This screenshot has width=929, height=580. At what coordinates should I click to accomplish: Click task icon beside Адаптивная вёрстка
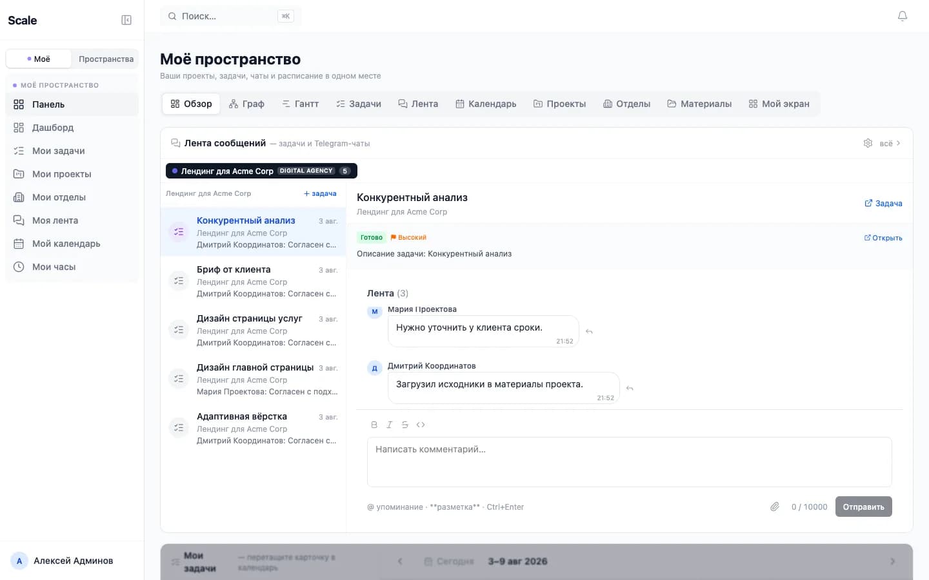179,428
